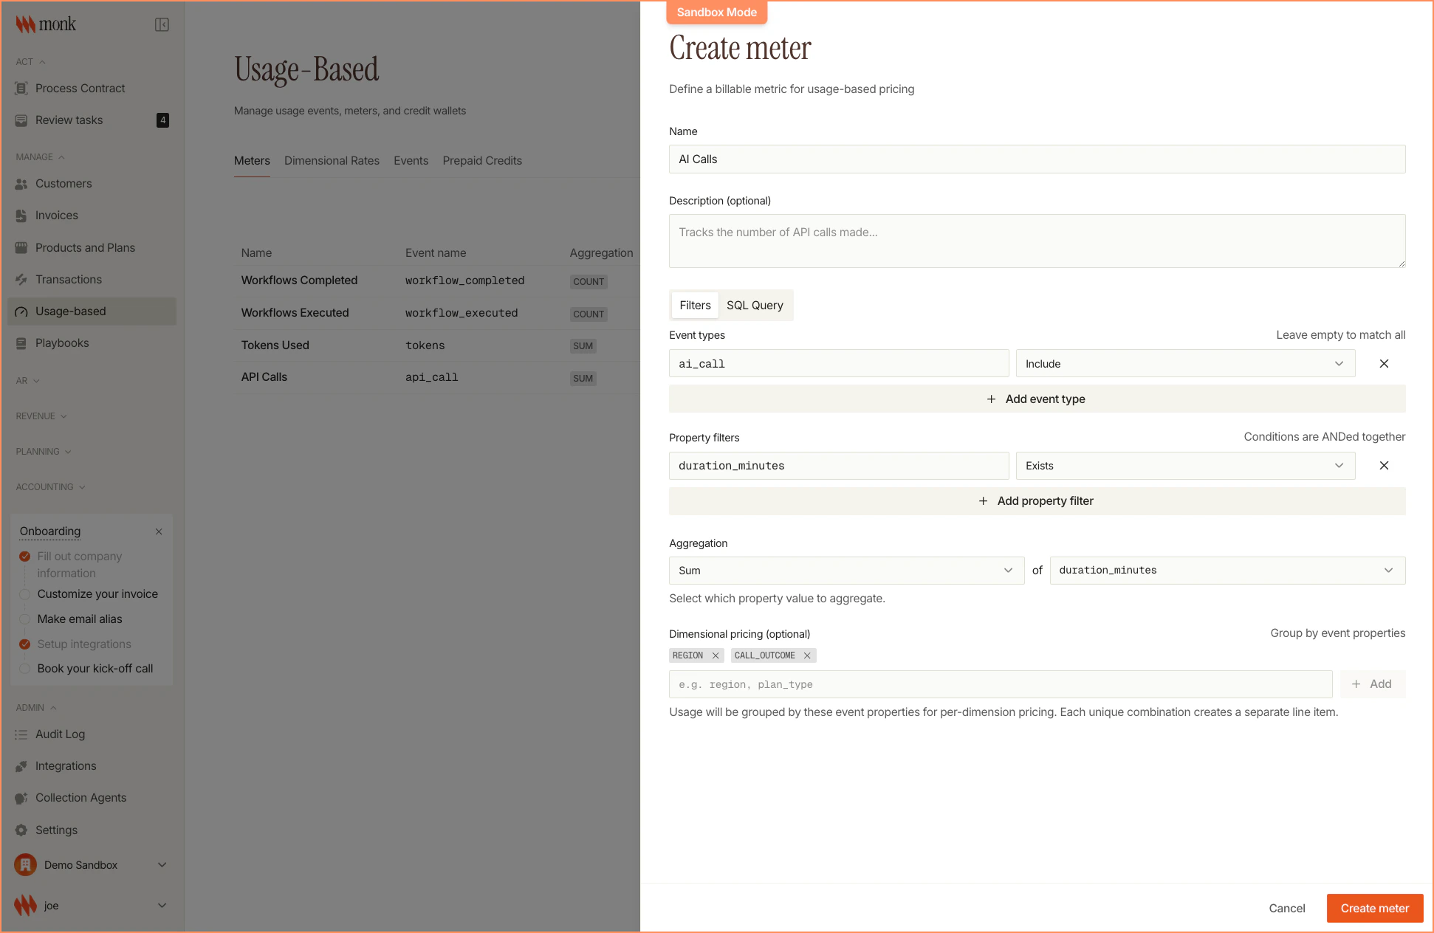Open Products and Plans from the sidebar
The width and height of the screenshot is (1434, 933).
point(85,247)
